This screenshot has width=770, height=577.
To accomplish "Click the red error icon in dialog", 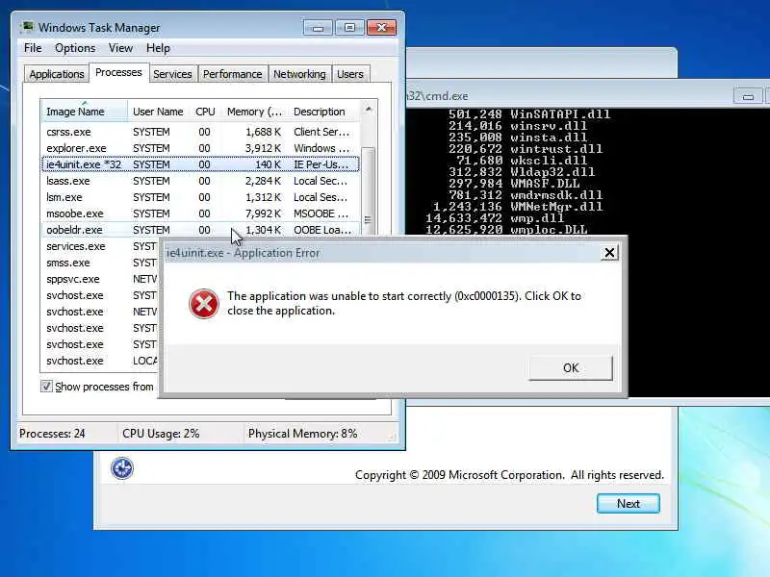I will pos(204,304).
